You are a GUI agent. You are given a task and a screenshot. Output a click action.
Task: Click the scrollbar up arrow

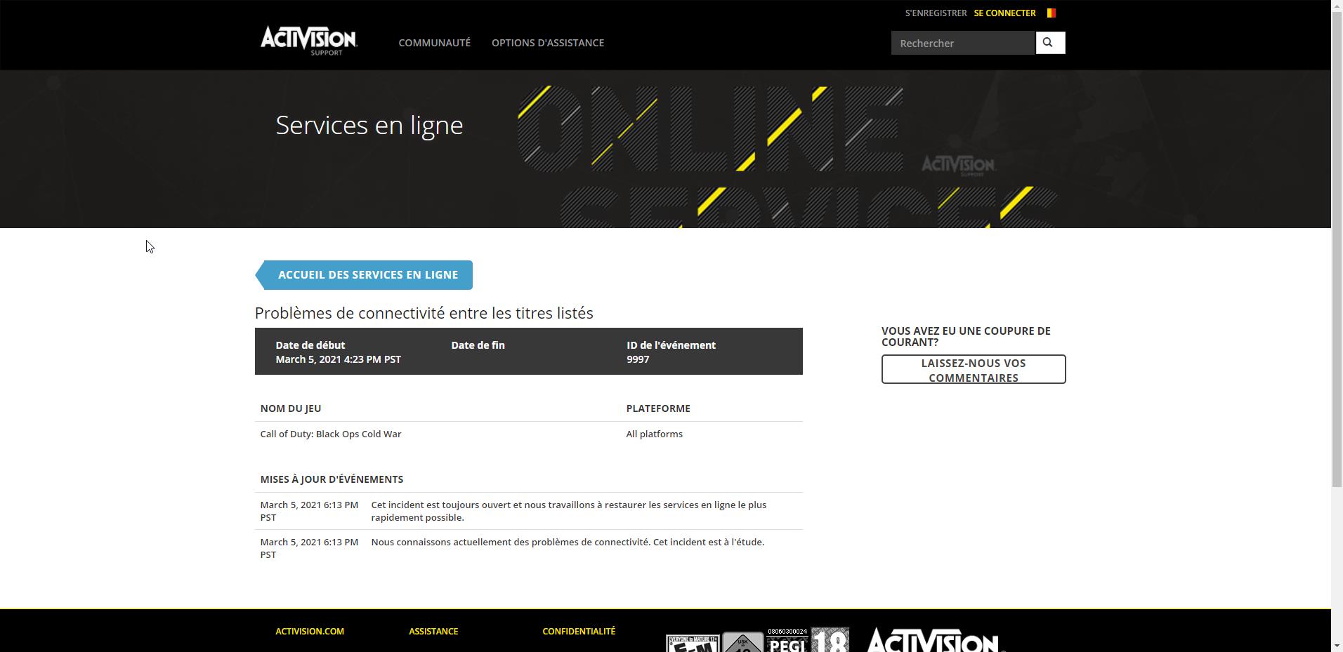(1337, 6)
